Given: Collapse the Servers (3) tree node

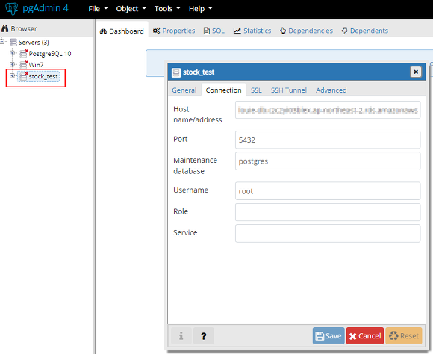Looking at the screenshot, I should click(x=2, y=42).
